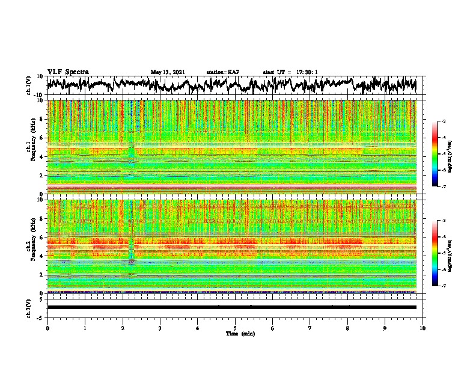Click the date "May 13, 2021"
This screenshot has height=368, width=476.
pyautogui.click(x=168, y=72)
